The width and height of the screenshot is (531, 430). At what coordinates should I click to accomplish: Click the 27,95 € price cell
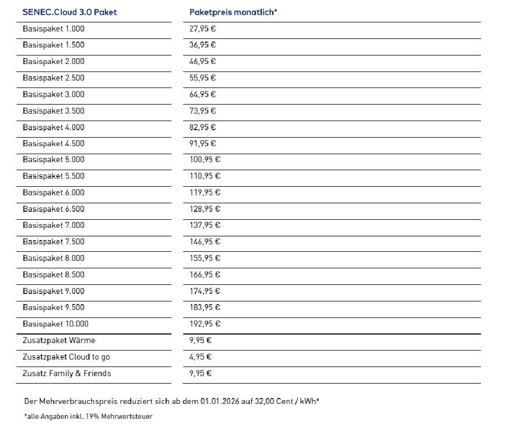[x=202, y=29]
